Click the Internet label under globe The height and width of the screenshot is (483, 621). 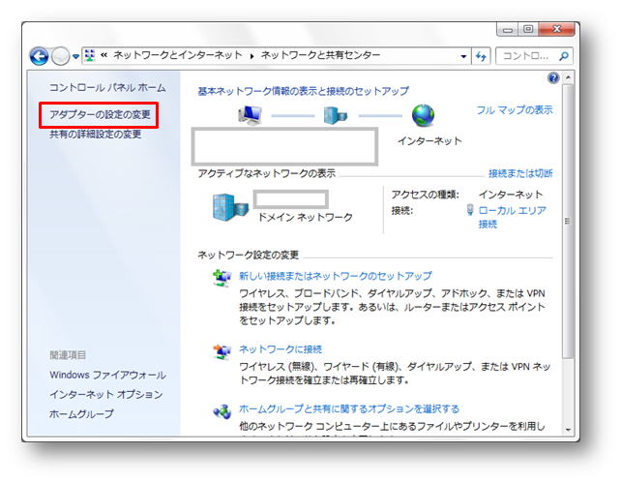coord(429,141)
